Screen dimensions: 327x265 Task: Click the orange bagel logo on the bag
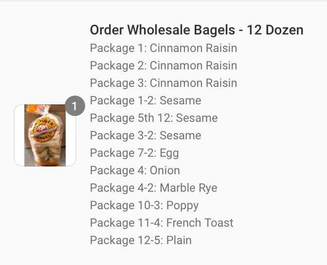44,130
